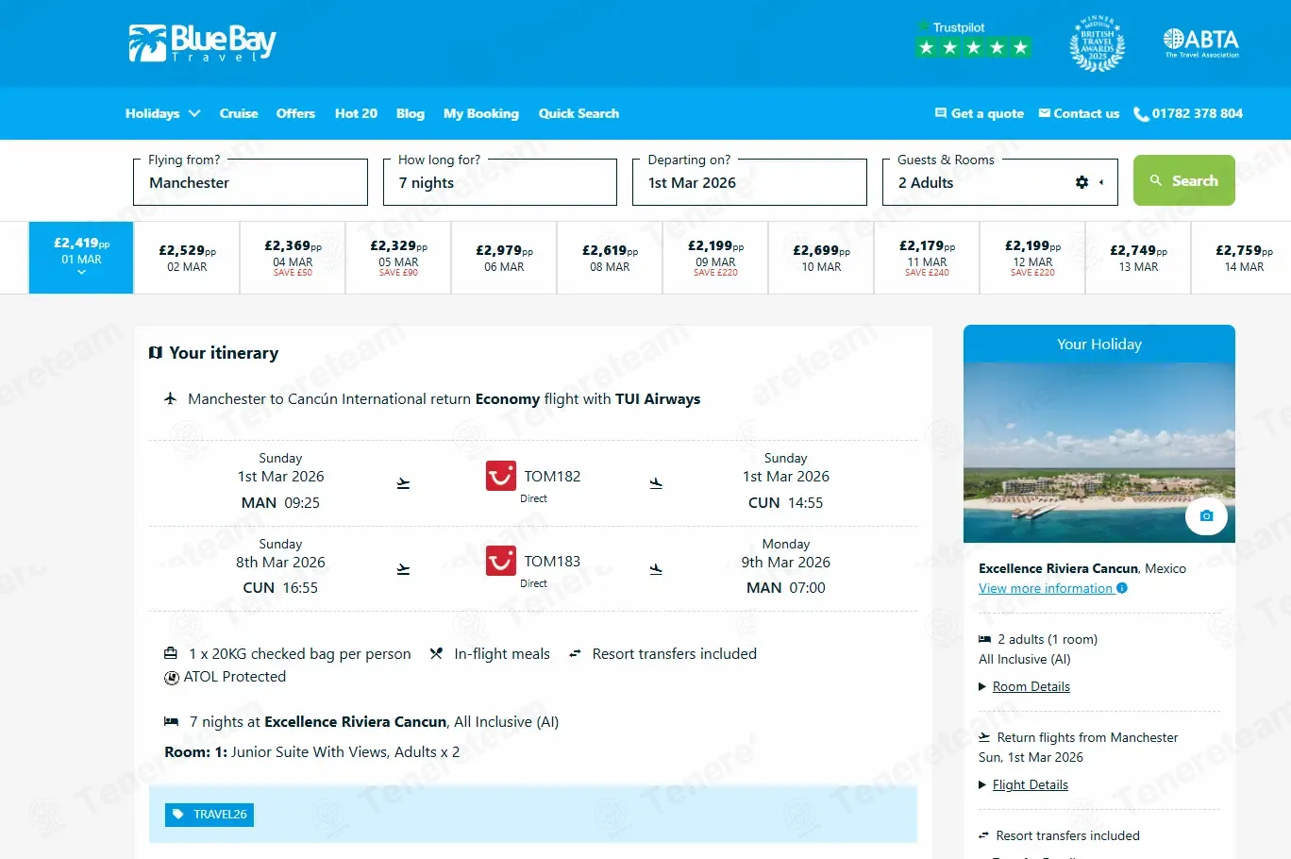Select the 09 MAR £2,199pp date
1291x859 pixels.
[x=715, y=258]
